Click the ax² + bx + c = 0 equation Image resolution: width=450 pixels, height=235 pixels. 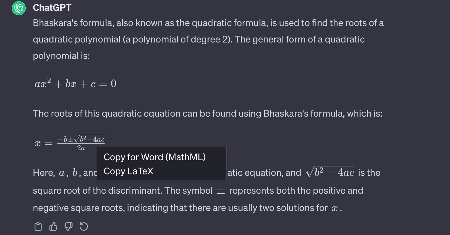tap(75, 84)
